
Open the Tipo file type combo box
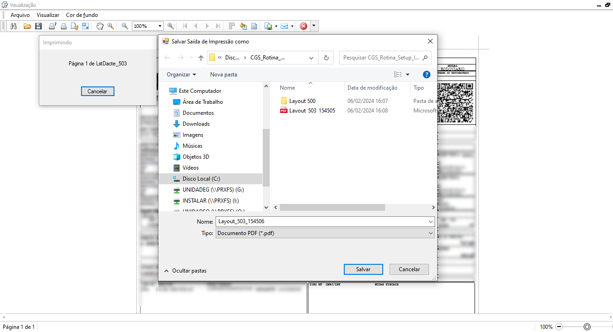tap(325, 233)
